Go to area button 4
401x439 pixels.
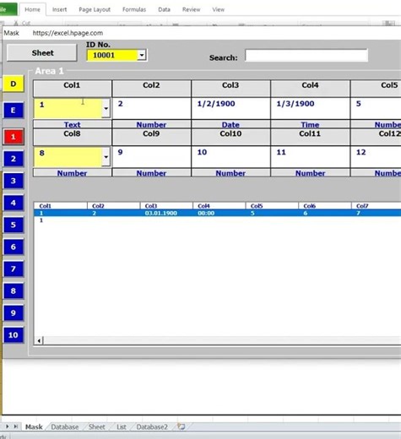(14, 203)
